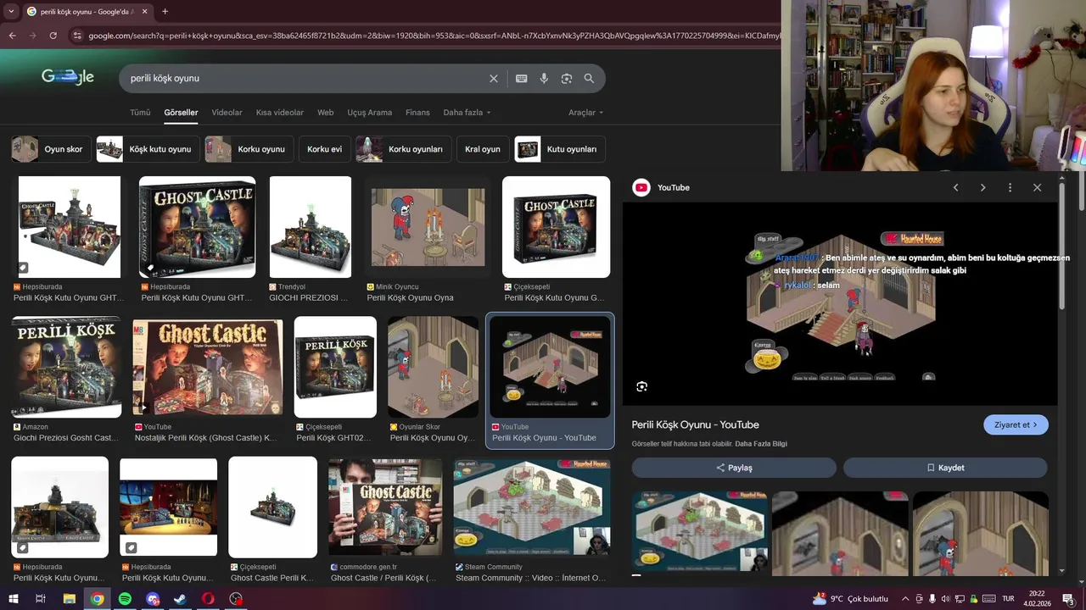Open the weather widget showing Çok bulutlu

coord(850,599)
